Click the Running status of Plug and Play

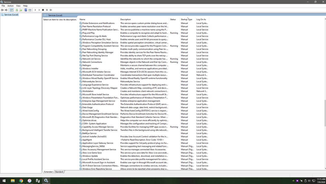[174, 33]
